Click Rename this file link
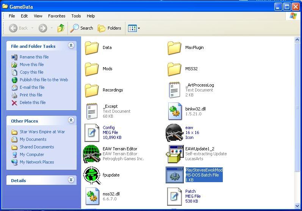The height and width of the screenshot is (211, 302). coord(34,57)
